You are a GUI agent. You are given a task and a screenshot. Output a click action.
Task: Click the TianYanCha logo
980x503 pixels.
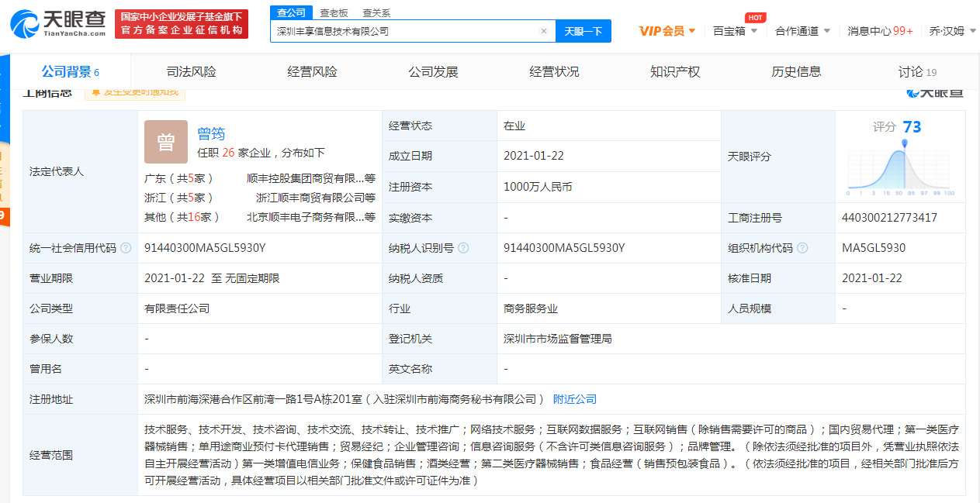pos(58,24)
